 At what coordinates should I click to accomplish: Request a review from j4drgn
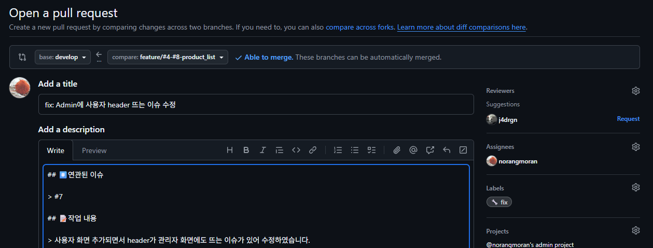point(628,119)
